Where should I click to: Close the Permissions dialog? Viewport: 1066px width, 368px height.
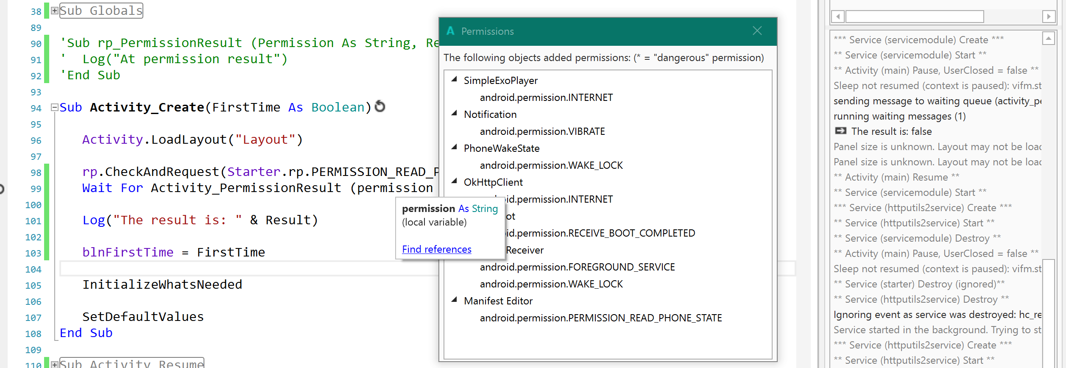[757, 31]
